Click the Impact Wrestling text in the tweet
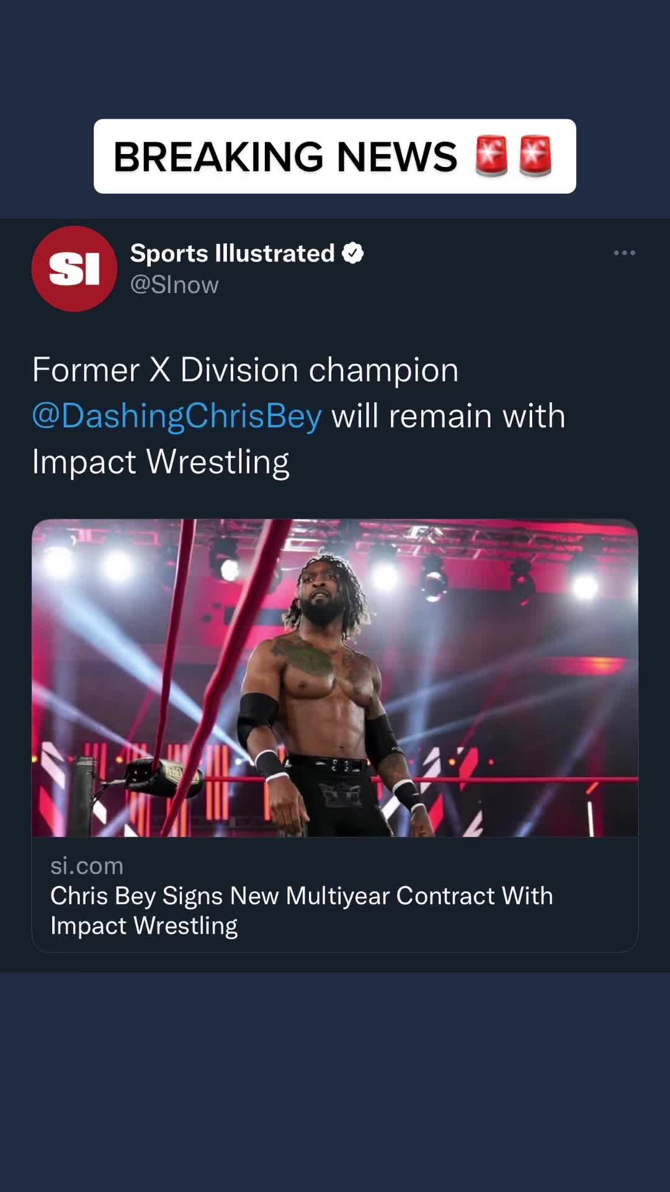This screenshot has height=1192, width=670. point(161,462)
